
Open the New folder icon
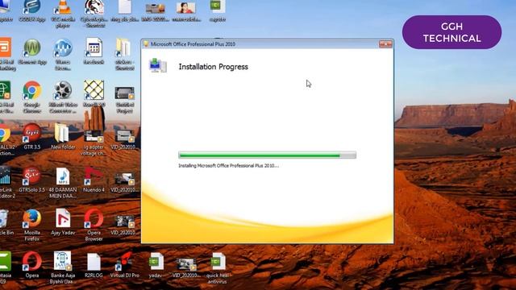click(x=63, y=132)
